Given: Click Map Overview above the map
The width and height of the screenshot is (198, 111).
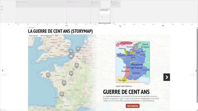Looking at the screenshot, I should [x=34, y=36].
